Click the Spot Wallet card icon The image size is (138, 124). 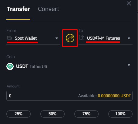click(x=9, y=38)
